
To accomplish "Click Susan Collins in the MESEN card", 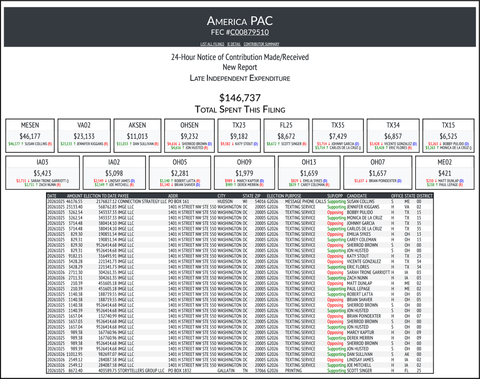I will coord(36,144).
